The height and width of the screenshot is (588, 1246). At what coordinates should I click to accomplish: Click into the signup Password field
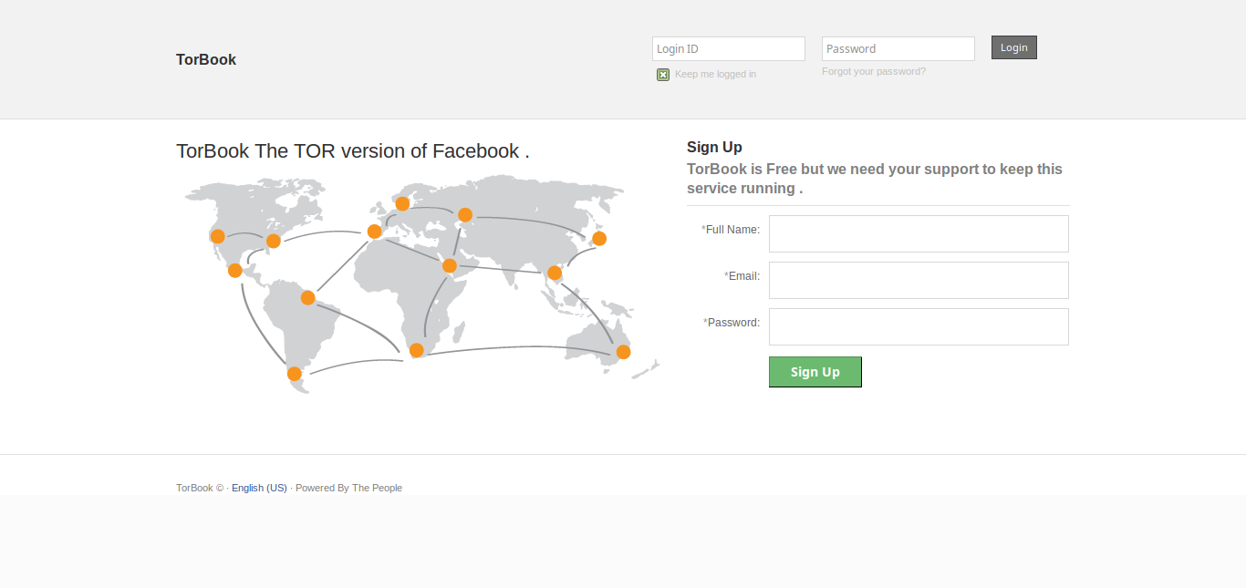919,326
